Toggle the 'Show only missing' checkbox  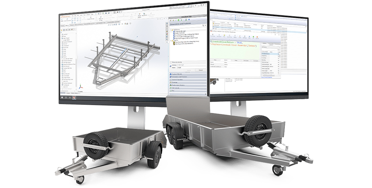[171, 62]
